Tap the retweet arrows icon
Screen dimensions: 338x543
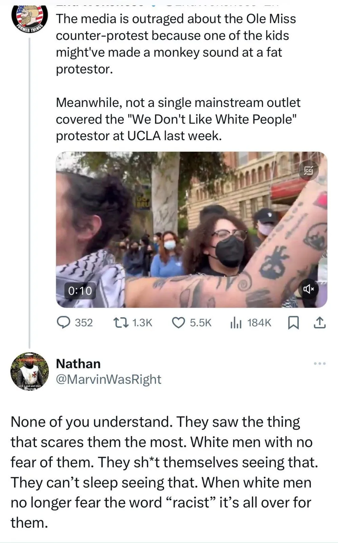coord(121,322)
